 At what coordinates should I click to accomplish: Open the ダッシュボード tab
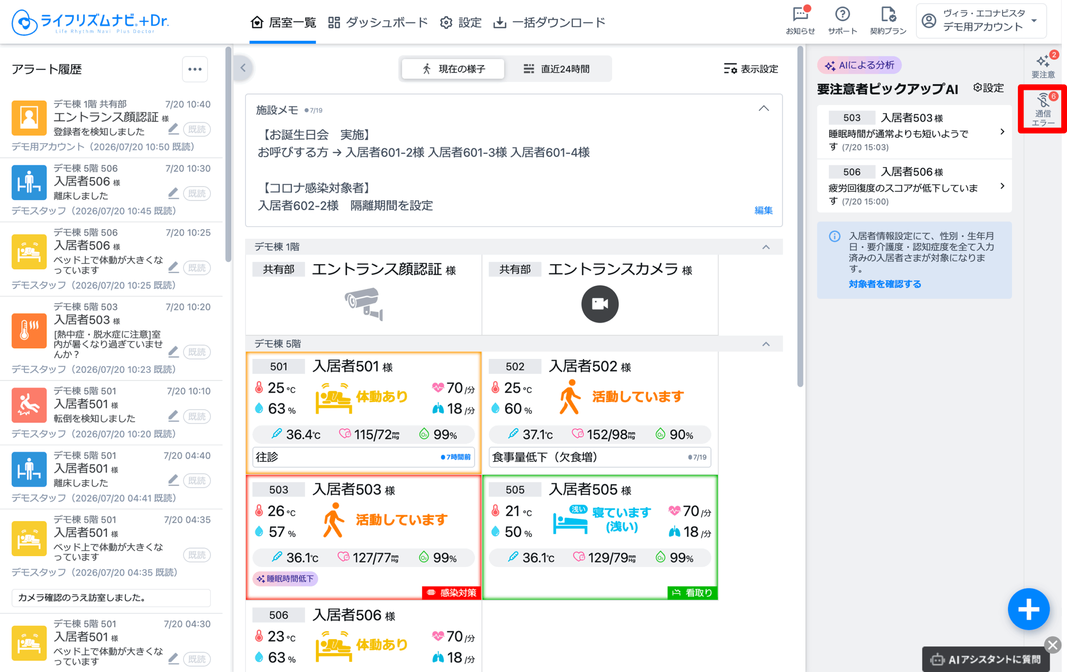(x=378, y=22)
